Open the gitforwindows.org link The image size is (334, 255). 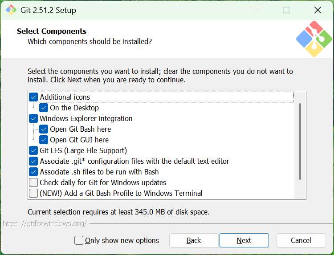[x=45, y=223]
